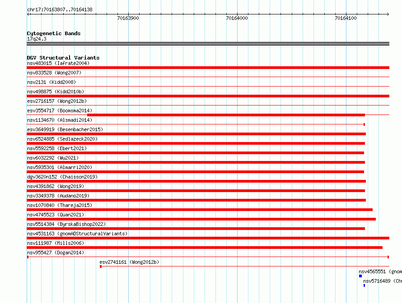Click thin red line under nsv2131 (Kidd2008)
Screen dimensions: 402x303
point(208,86)
